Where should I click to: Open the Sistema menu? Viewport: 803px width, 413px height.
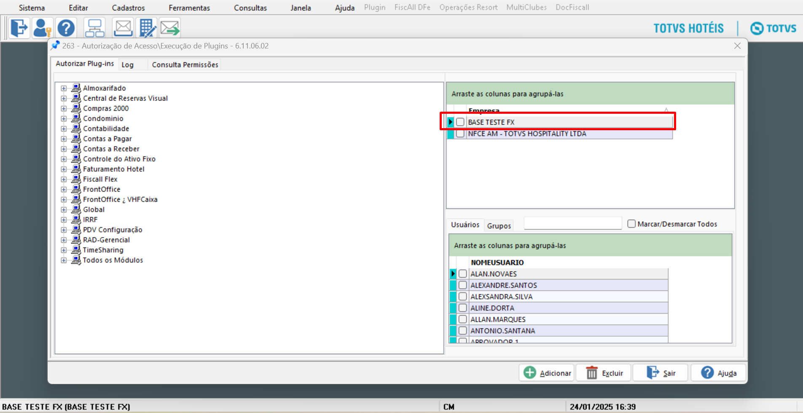pyautogui.click(x=32, y=8)
